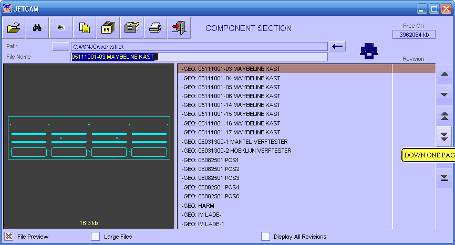Click the down one page arrow

[444, 136]
